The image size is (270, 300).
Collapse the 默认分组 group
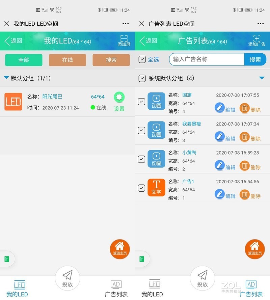pyautogui.click(x=6, y=77)
